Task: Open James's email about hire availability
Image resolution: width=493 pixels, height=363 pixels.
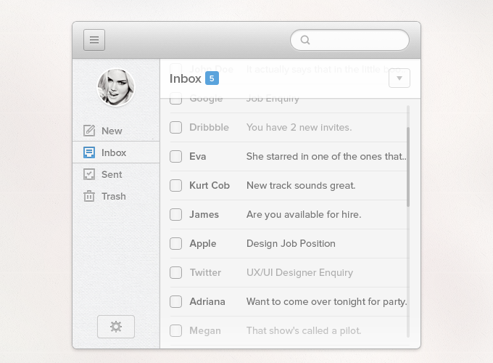Action: point(303,214)
